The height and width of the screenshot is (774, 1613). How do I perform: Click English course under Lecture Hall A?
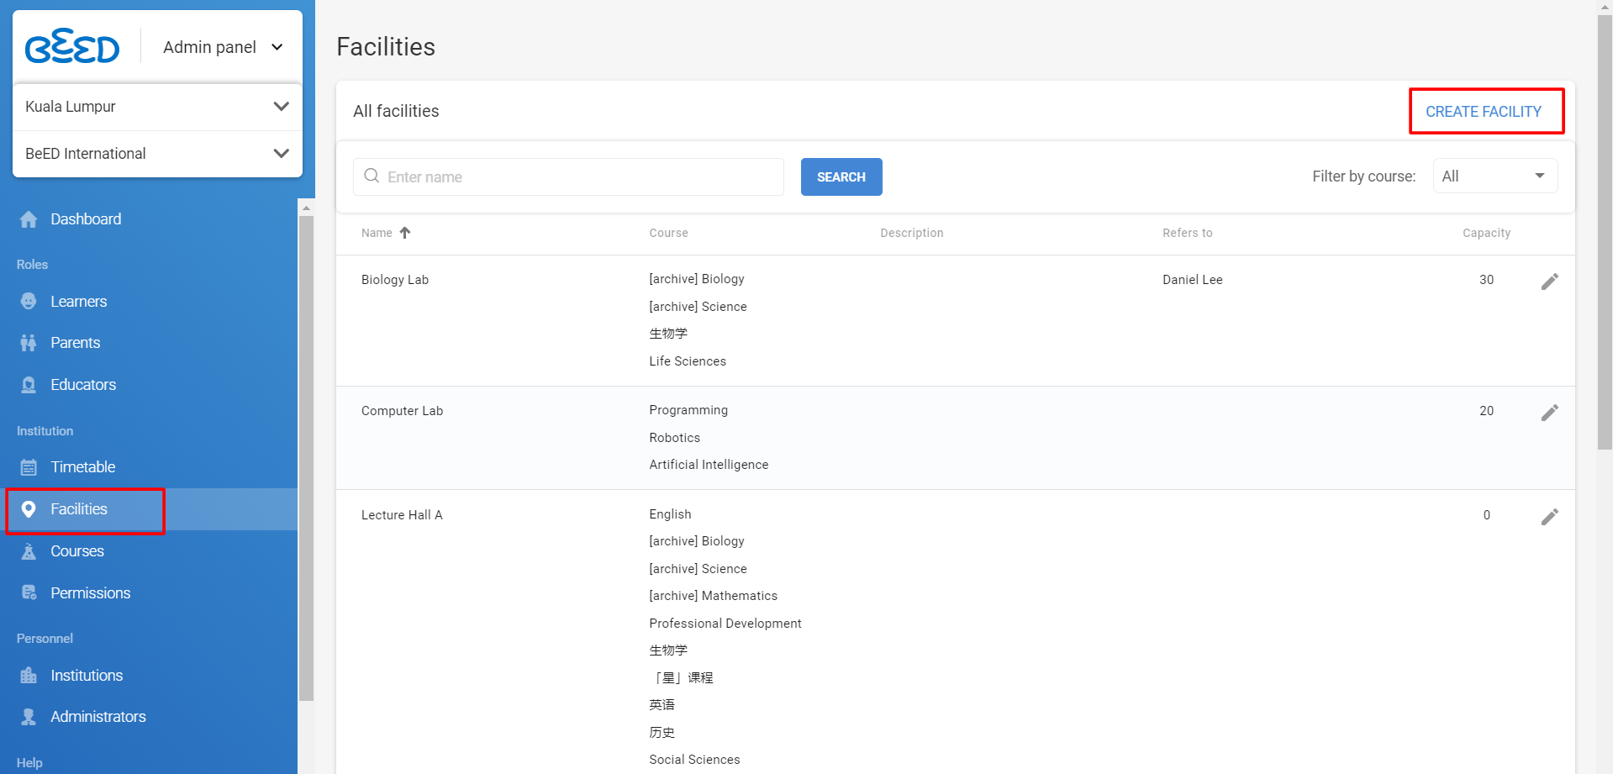click(x=670, y=514)
